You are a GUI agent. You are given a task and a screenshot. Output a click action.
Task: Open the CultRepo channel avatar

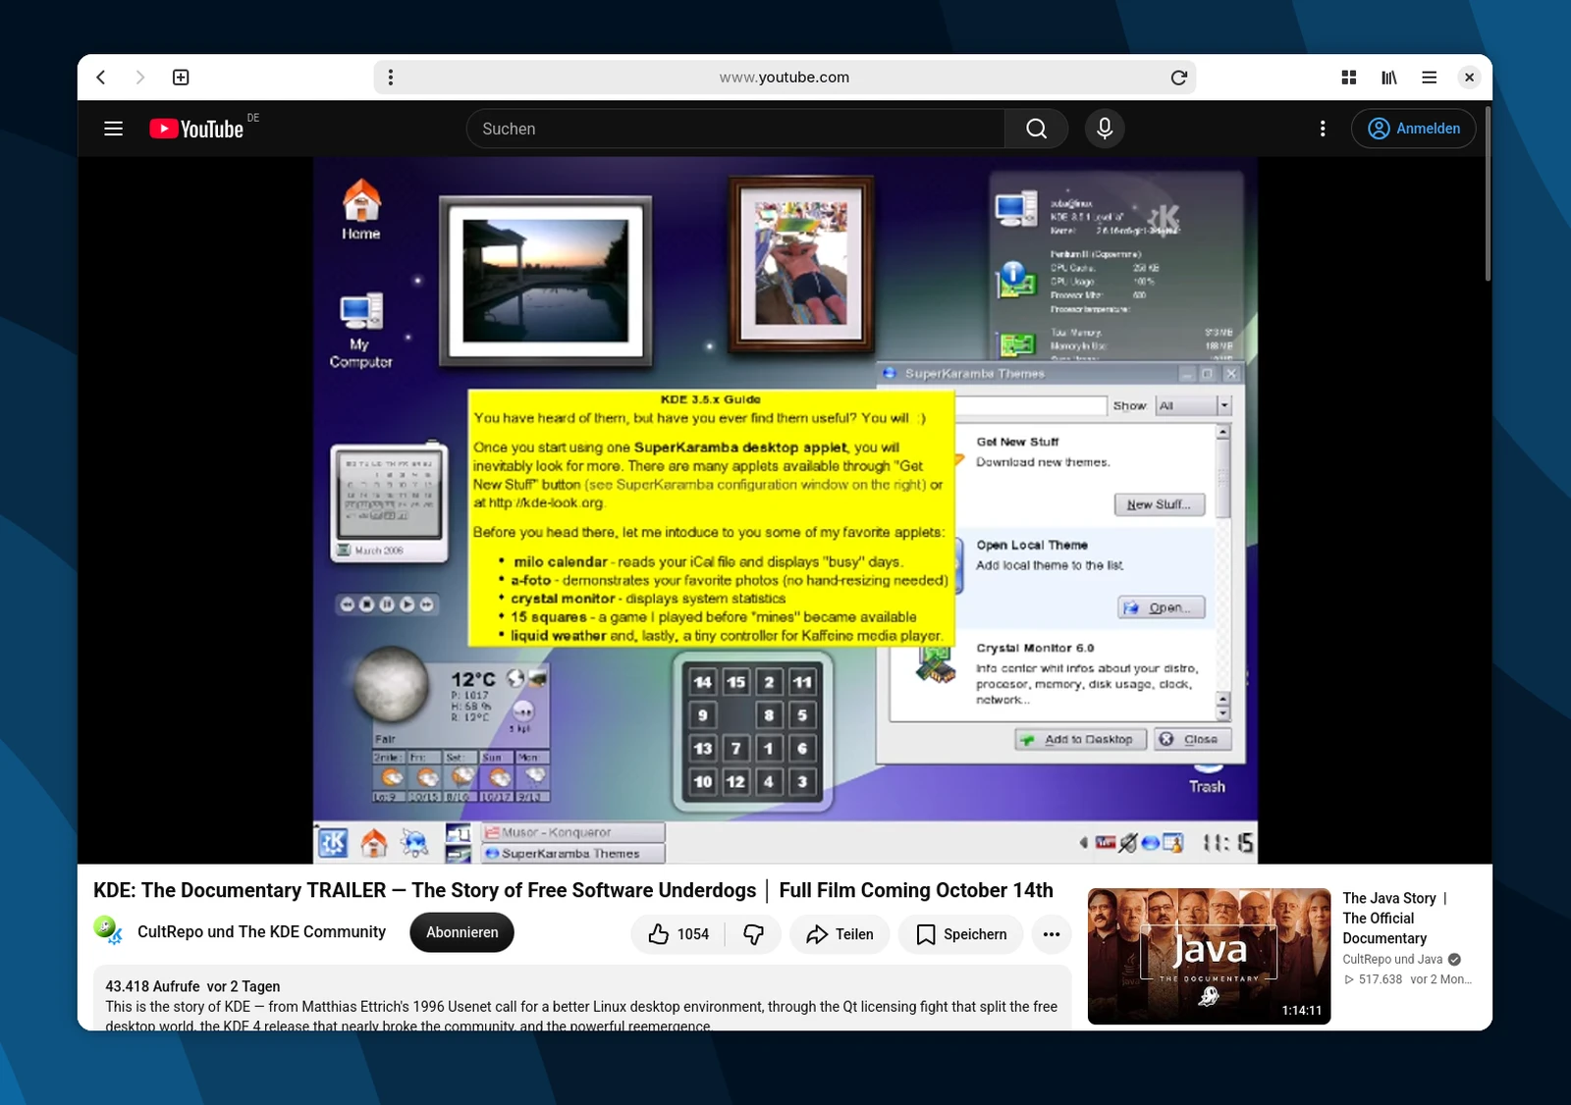(x=108, y=930)
